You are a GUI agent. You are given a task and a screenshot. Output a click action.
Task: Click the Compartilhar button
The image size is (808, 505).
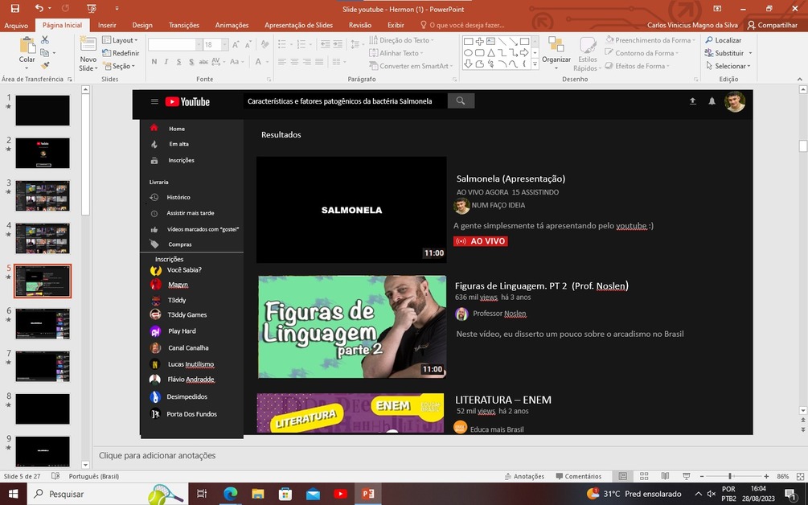tap(773, 25)
